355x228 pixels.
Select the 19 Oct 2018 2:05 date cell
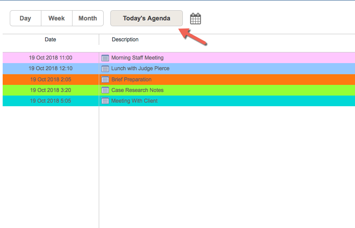click(51, 80)
